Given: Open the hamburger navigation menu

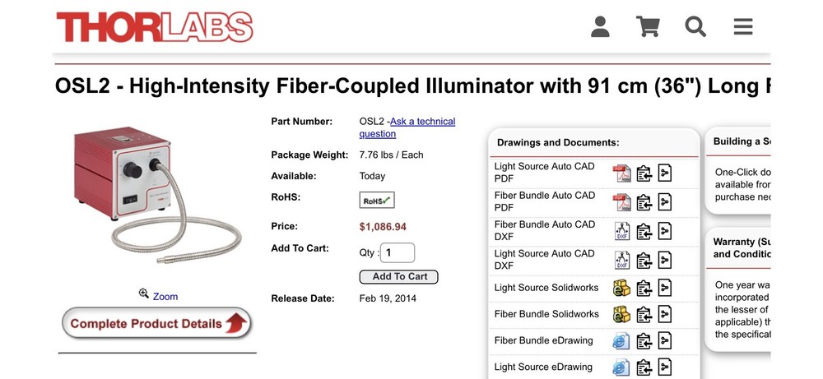Looking at the screenshot, I should point(743,27).
